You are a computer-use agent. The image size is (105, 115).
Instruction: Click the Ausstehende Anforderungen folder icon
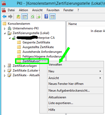[19, 52]
